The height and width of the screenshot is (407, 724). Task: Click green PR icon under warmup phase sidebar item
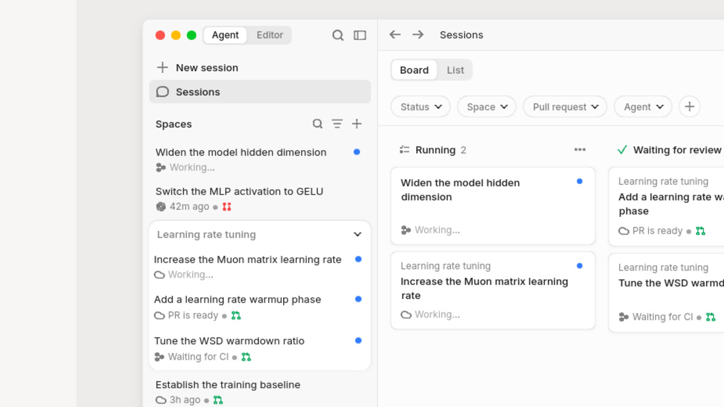click(x=236, y=315)
